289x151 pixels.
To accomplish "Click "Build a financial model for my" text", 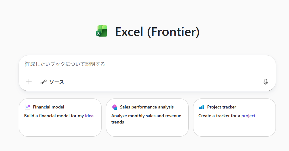I will (x=54, y=116).
